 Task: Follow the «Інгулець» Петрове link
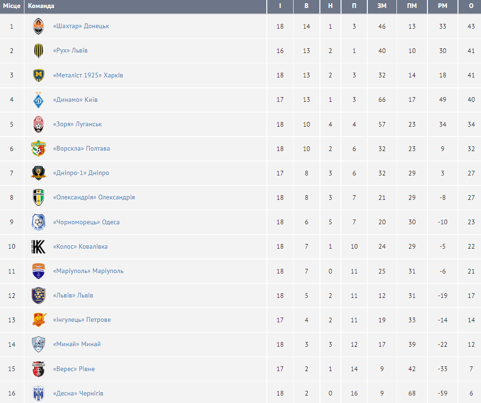(x=82, y=320)
